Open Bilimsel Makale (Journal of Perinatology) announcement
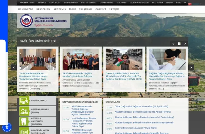The image size is (205, 134). click(144, 117)
